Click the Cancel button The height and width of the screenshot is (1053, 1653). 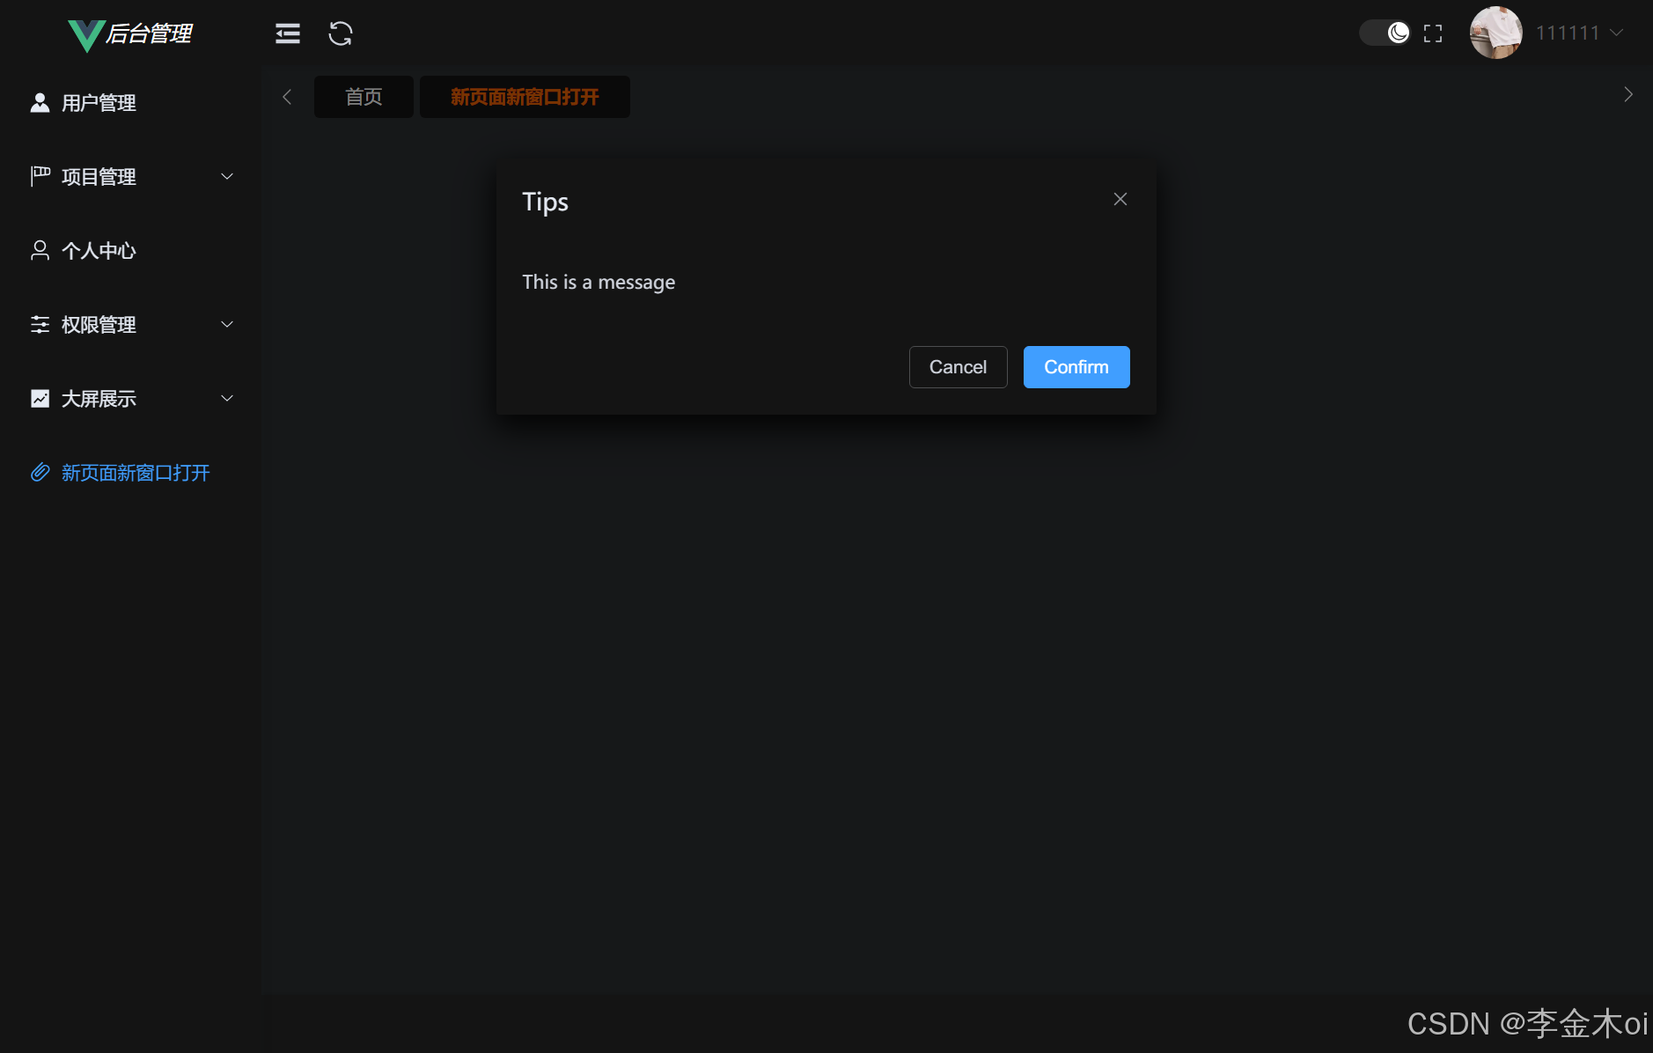point(958,367)
